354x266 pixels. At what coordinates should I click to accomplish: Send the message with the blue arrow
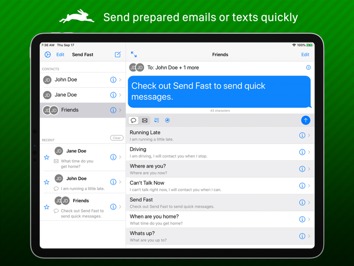[305, 121]
